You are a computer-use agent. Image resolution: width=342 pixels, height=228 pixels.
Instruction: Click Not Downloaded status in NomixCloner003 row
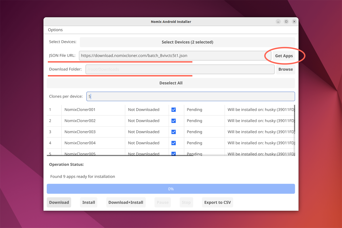144,132
